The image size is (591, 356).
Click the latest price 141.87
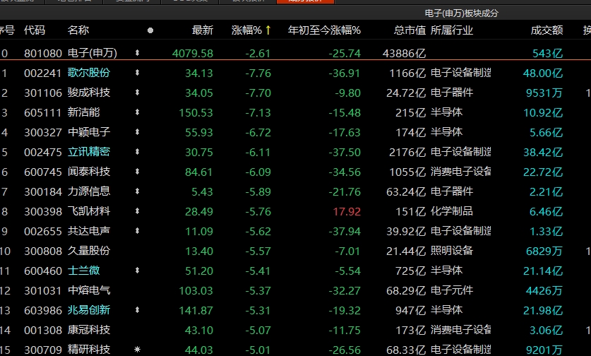196,311
